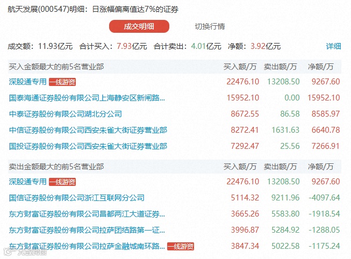Screen dimensions: 351x259
Task: Select net amount -1175.24 in last row
Action: point(324,246)
